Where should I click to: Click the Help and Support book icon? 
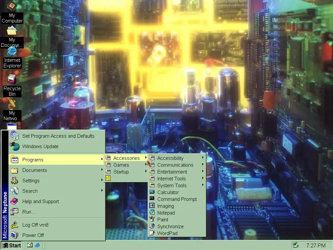point(14,201)
